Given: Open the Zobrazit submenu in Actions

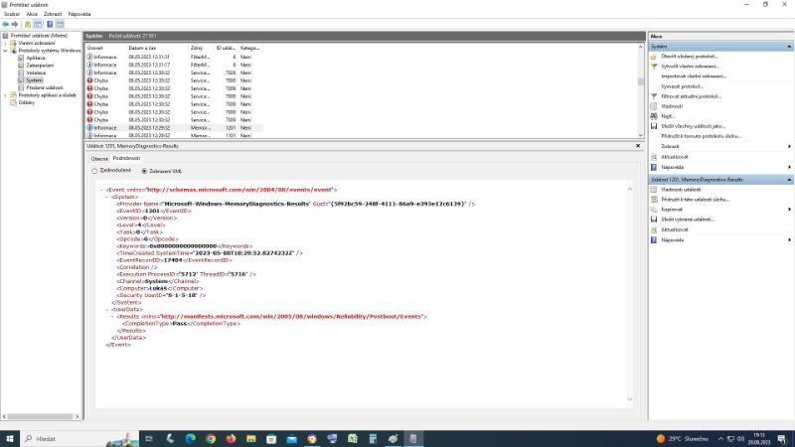Looking at the screenshot, I should [x=670, y=146].
